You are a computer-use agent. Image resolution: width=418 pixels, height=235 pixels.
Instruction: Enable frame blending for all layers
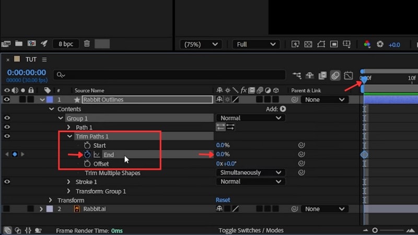pos(322,75)
